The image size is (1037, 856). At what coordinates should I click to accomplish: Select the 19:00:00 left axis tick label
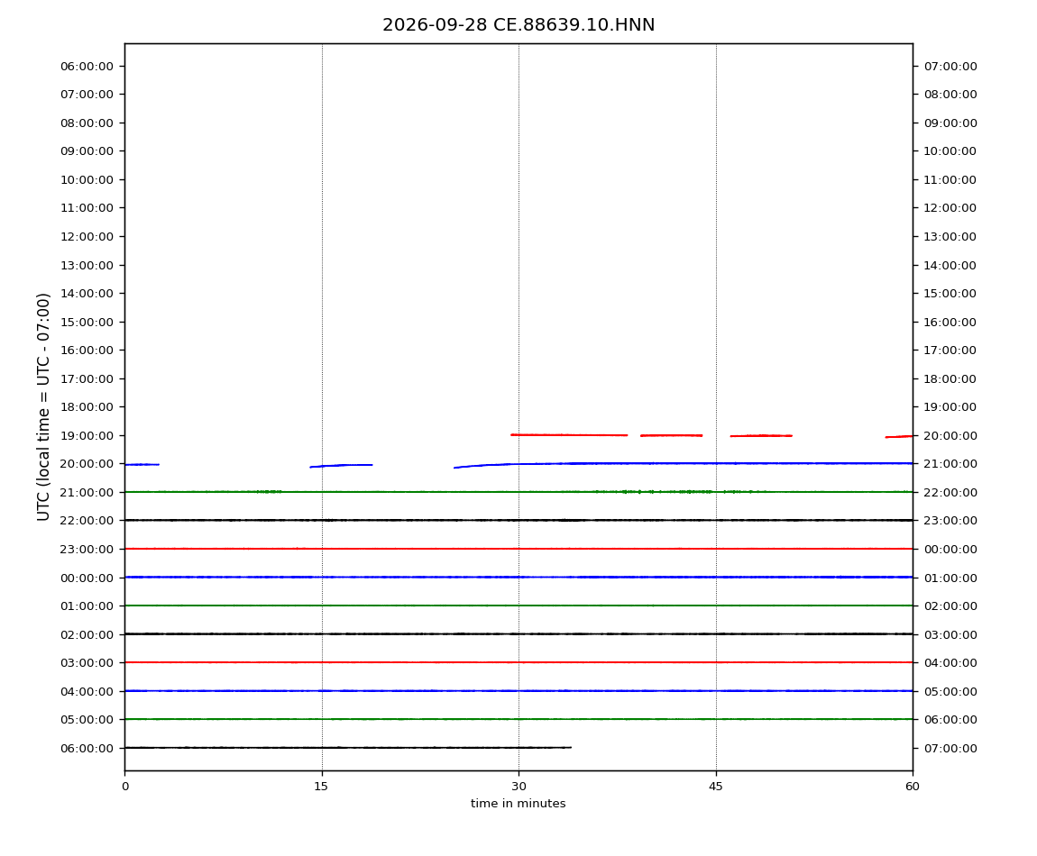pyautogui.click(x=87, y=435)
